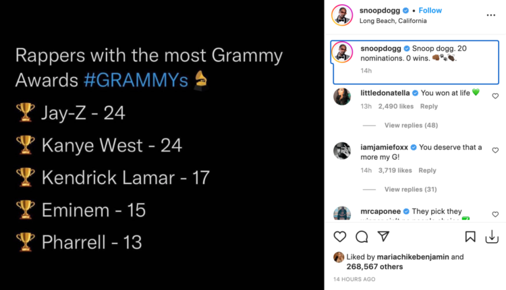Like iamjamiefoxx's comment
Screen dimensions: 506x290
(495, 150)
